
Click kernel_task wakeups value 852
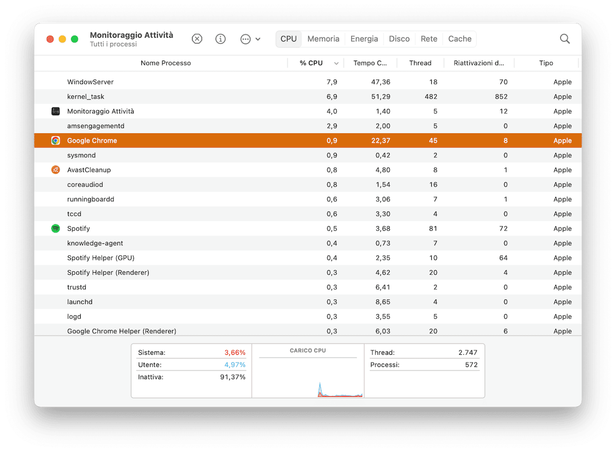[x=501, y=97]
